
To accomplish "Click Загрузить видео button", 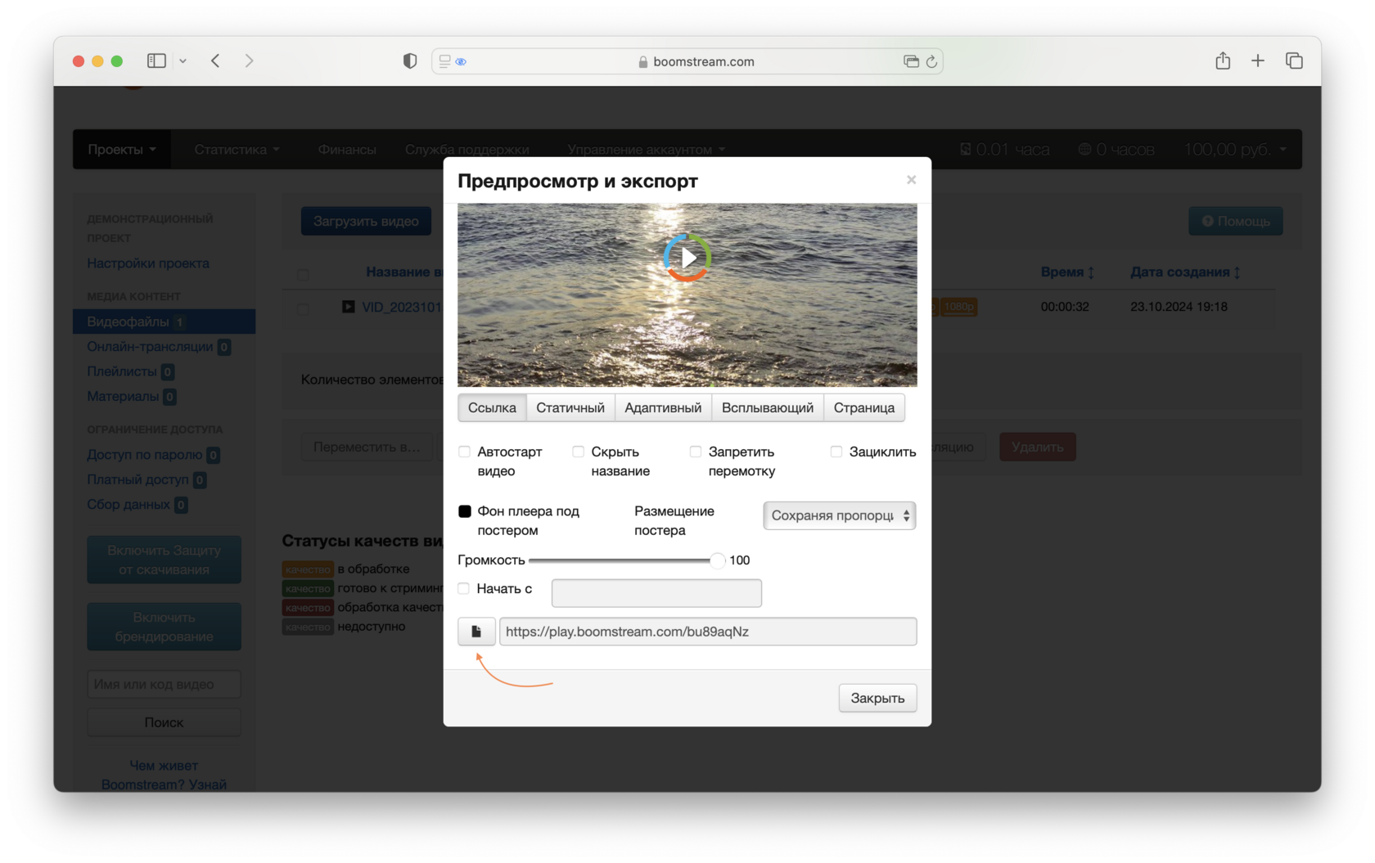I will pyautogui.click(x=366, y=221).
